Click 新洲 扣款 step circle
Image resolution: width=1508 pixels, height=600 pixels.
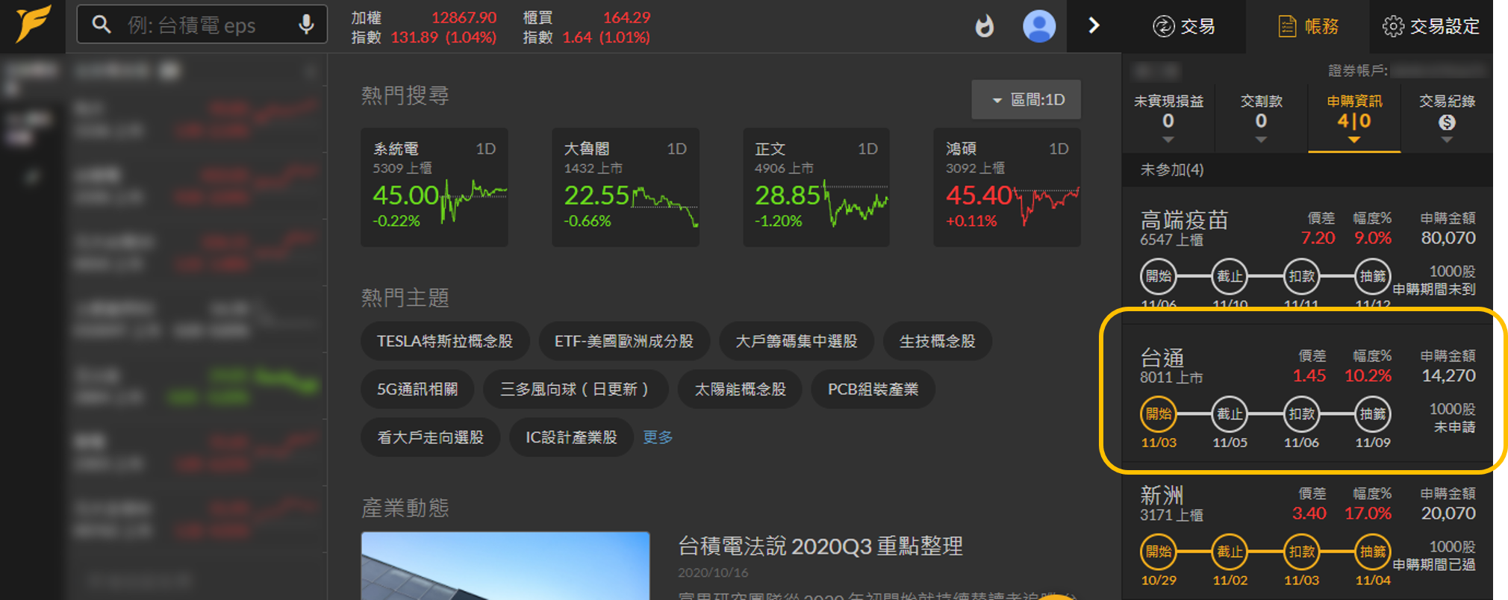point(1301,552)
